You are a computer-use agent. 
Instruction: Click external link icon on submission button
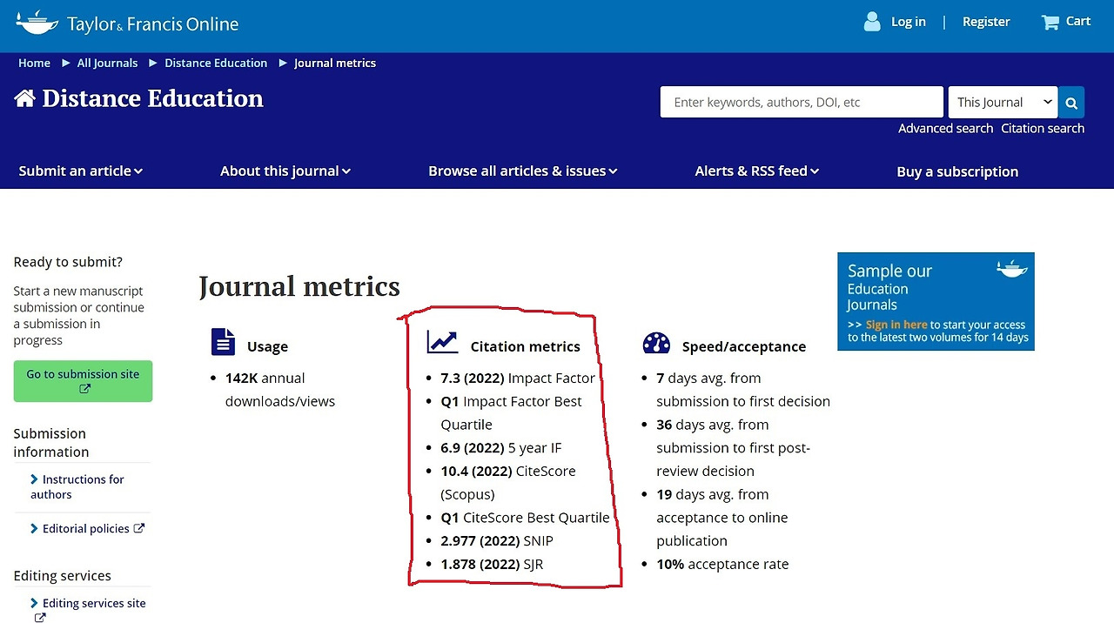84,389
